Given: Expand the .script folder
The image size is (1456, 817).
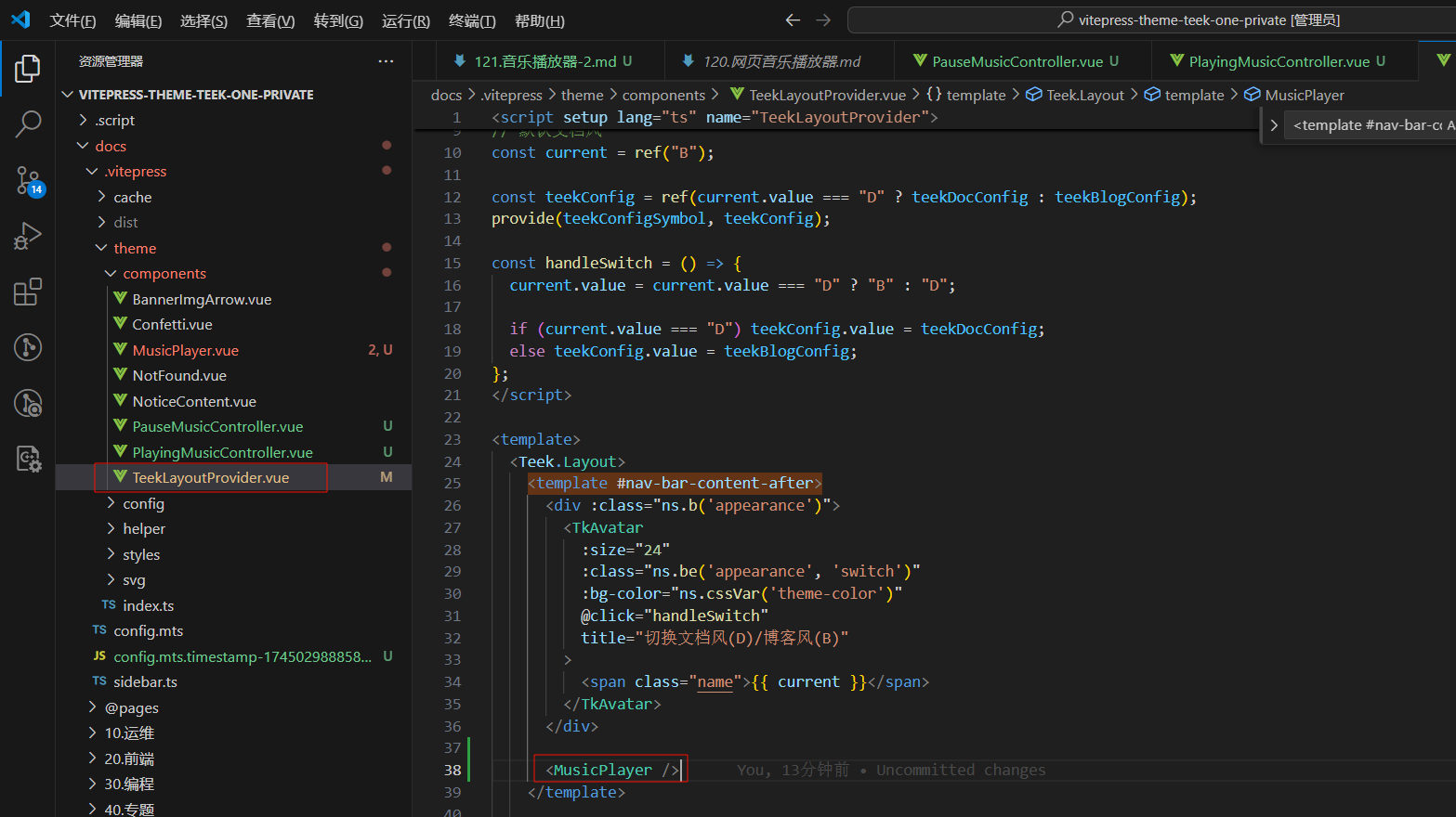Looking at the screenshot, I should pyautogui.click(x=83, y=120).
